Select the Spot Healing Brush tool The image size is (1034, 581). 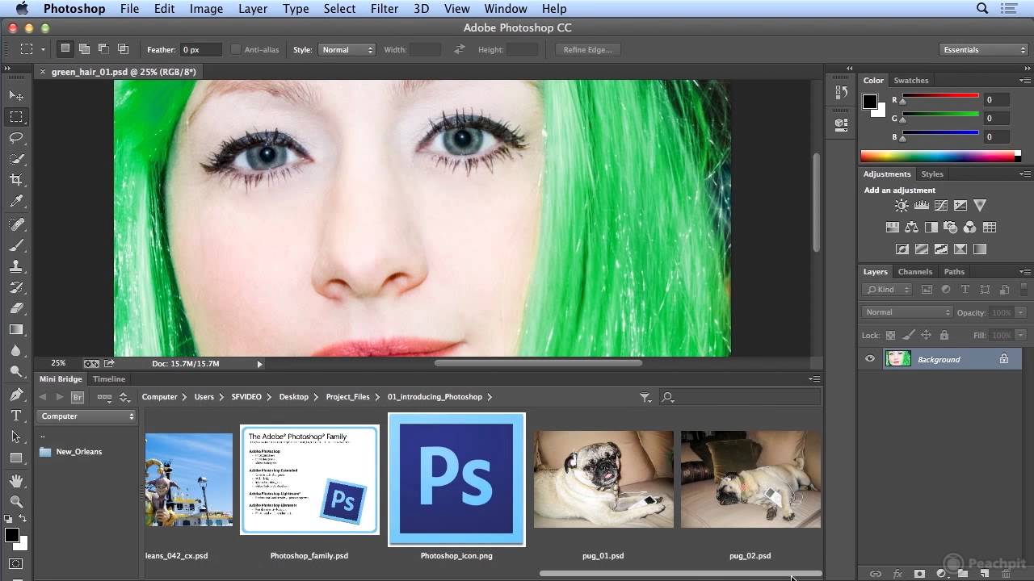tap(15, 224)
